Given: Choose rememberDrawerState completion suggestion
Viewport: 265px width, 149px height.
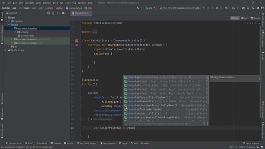Looking at the screenshot, I should (x=166, y=101).
